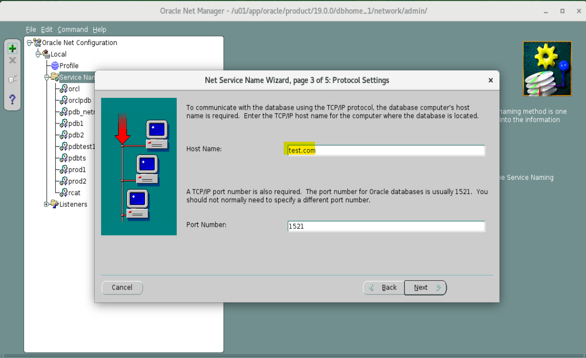The height and width of the screenshot is (358, 586).
Task: Select the pdbts tree entry
Action: (77, 158)
